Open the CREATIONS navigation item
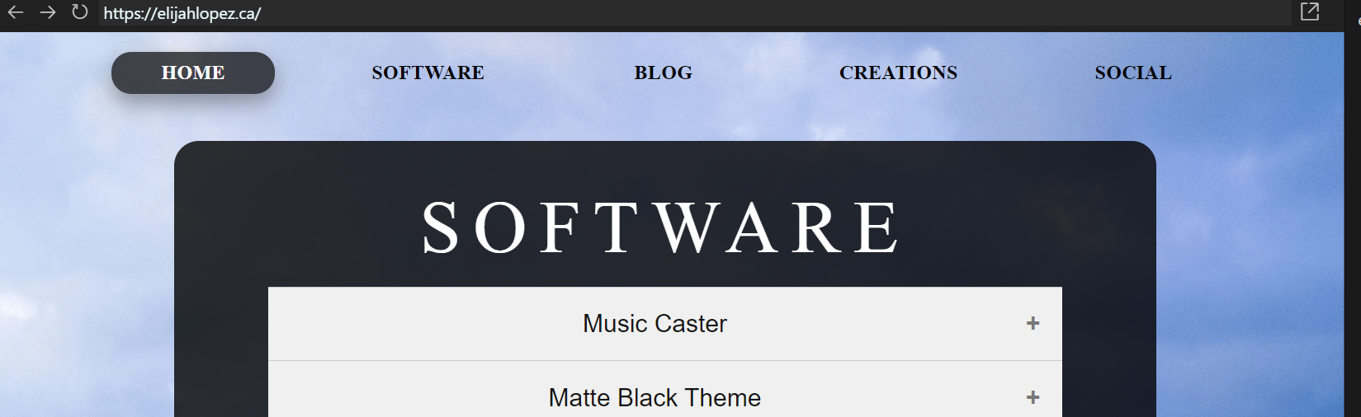The width and height of the screenshot is (1361, 417). pos(898,73)
